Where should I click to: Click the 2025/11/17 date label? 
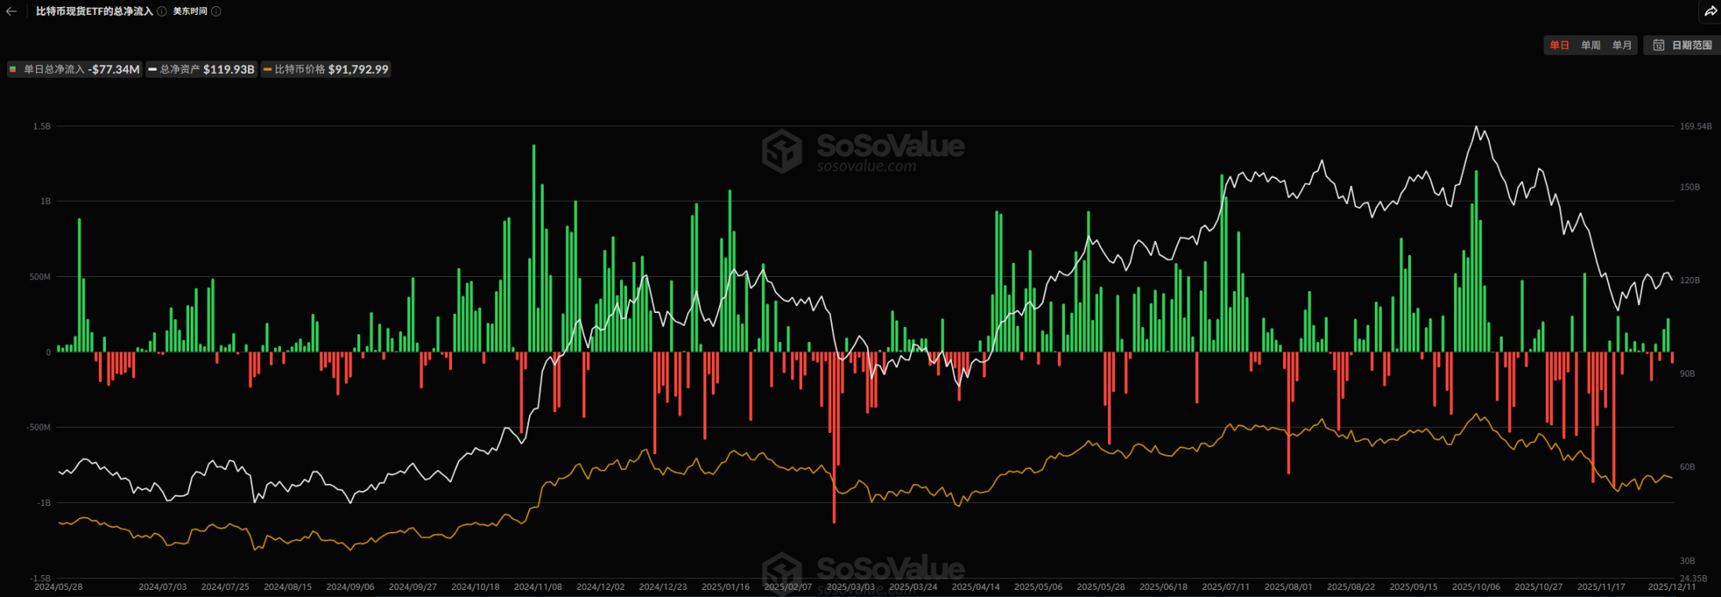click(1601, 587)
